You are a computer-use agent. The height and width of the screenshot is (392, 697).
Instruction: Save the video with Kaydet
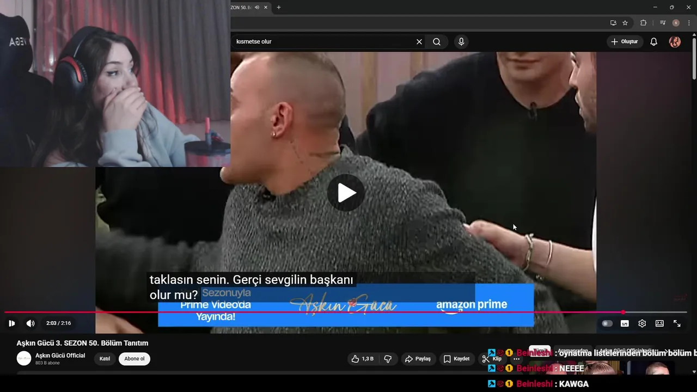[x=456, y=359]
